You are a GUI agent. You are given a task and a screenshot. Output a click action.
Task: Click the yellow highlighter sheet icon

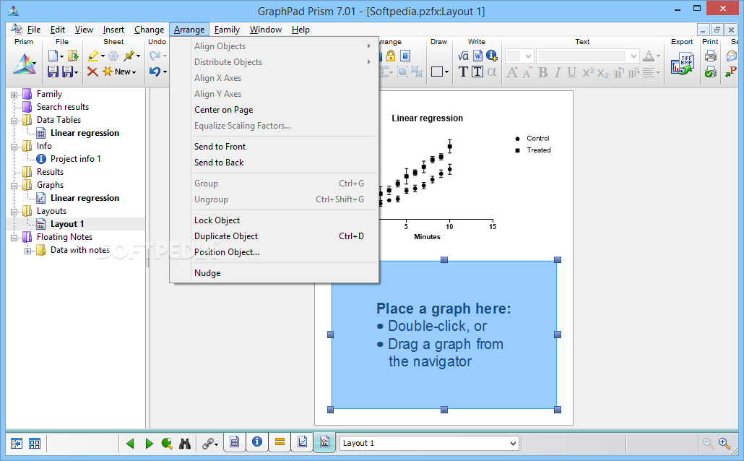[x=93, y=56]
